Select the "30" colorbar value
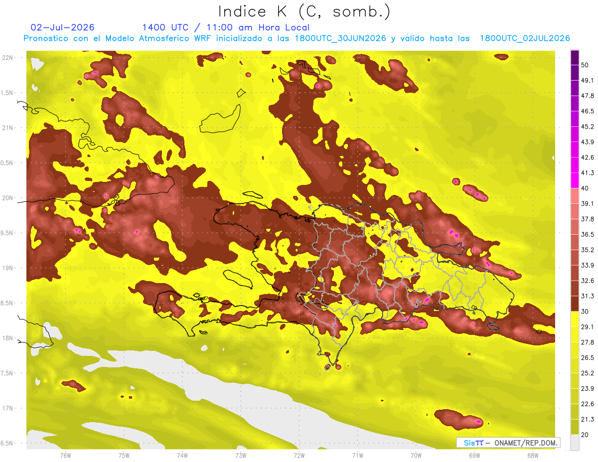Screen dimensions: 598x462 pyautogui.click(x=585, y=311)
